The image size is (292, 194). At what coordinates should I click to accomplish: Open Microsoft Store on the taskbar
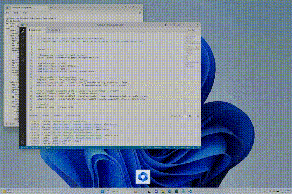click(176, 192)
